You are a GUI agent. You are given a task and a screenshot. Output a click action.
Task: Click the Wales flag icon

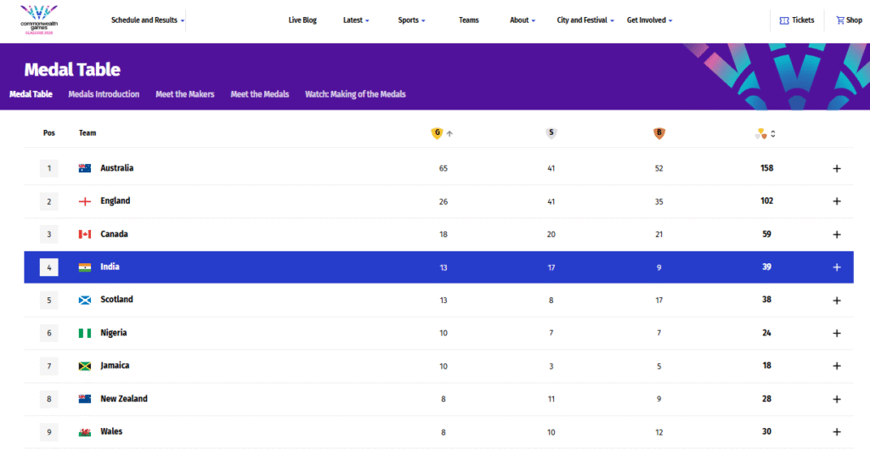[84, 431]
